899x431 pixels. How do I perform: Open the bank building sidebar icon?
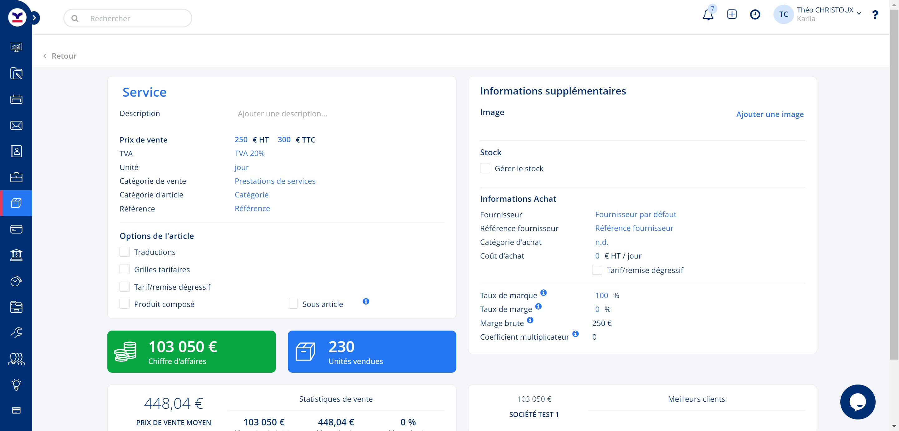pyautogui.click(x=16, y=255)
